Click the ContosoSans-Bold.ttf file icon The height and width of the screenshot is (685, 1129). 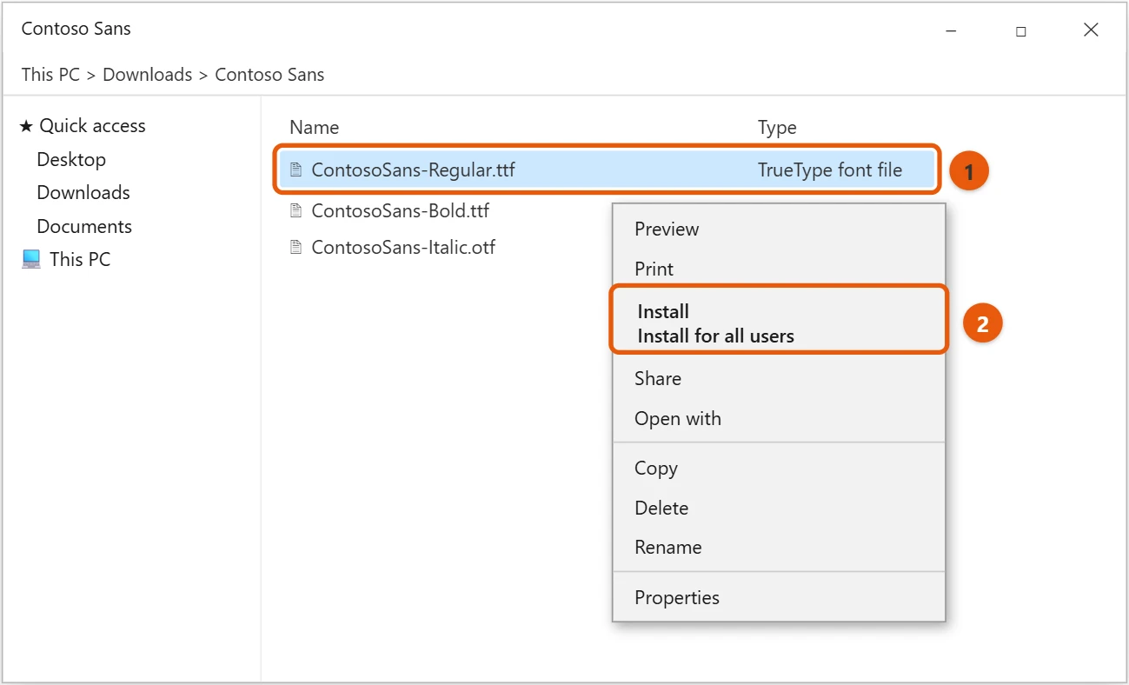point(296,210)
